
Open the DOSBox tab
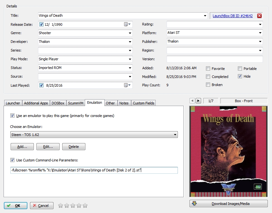coord(58,103)
